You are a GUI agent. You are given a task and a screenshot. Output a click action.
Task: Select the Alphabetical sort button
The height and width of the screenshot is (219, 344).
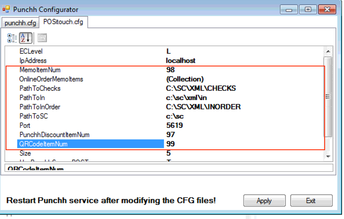click(x=26, y=38)
